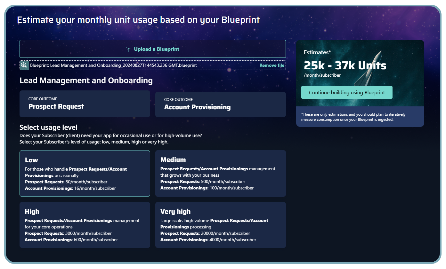Open the Account Provisioning core outcome card
The width and height of the screenshot is (446, 269).
(221, 104)
